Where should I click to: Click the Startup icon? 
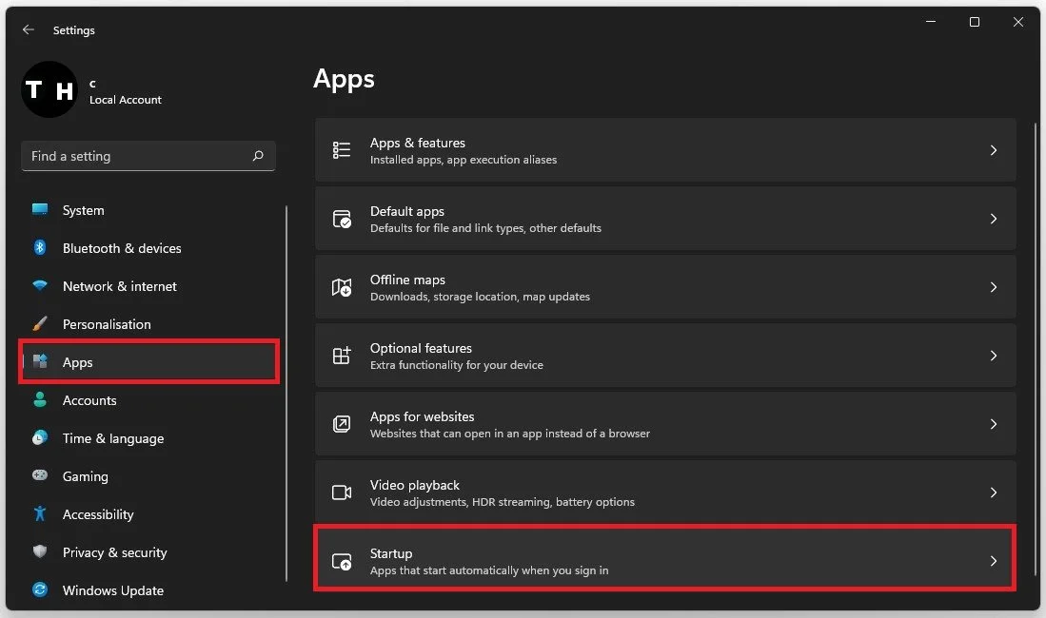pos(342,561)
